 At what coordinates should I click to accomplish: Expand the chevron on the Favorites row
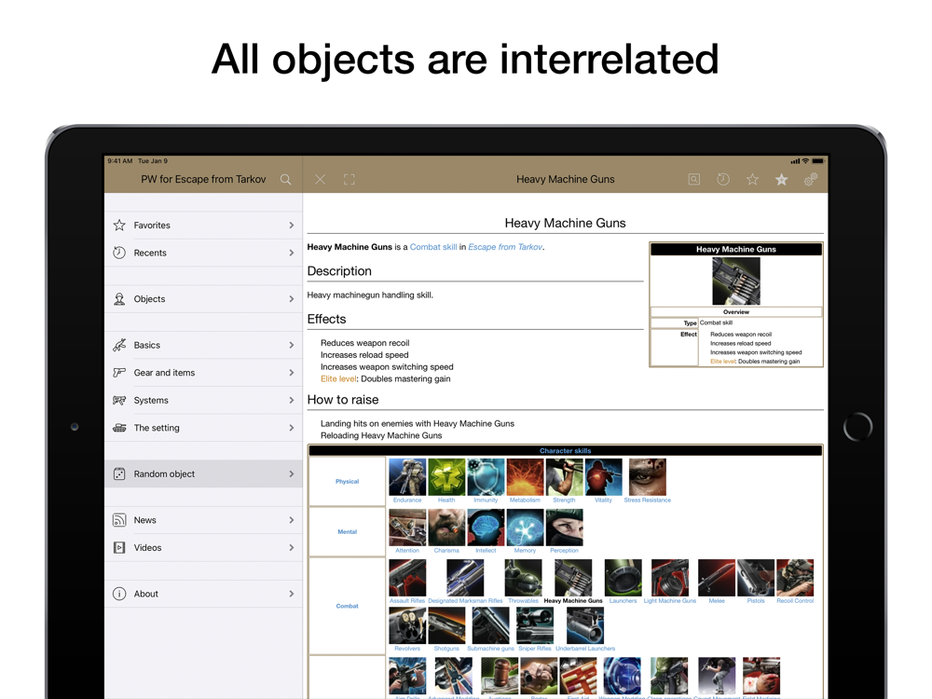291,226
